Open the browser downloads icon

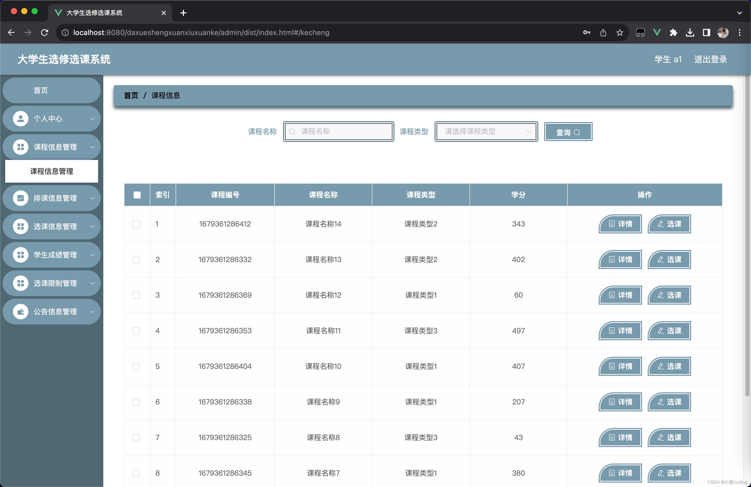point(690,33)
